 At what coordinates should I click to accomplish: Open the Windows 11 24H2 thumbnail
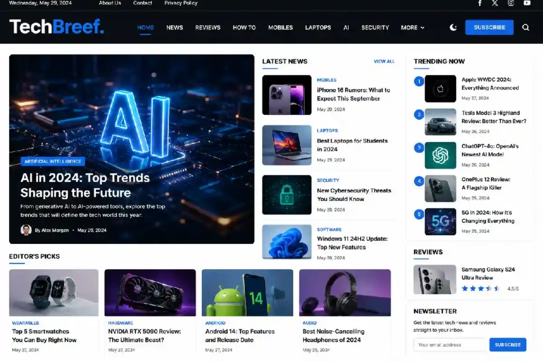click(x=287, y=242)
